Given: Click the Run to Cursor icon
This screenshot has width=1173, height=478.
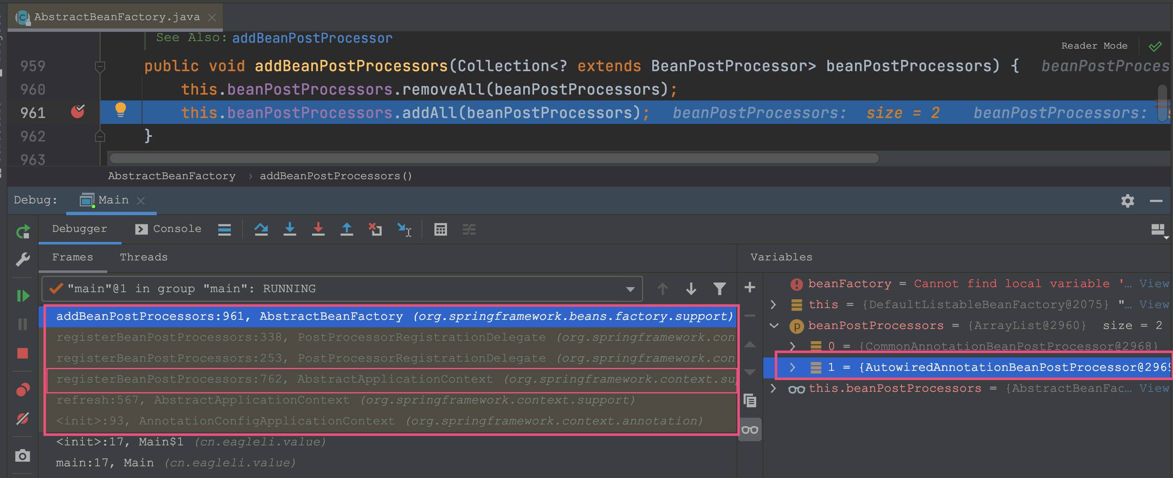Looking at the screenshot, I should point(404,229).
